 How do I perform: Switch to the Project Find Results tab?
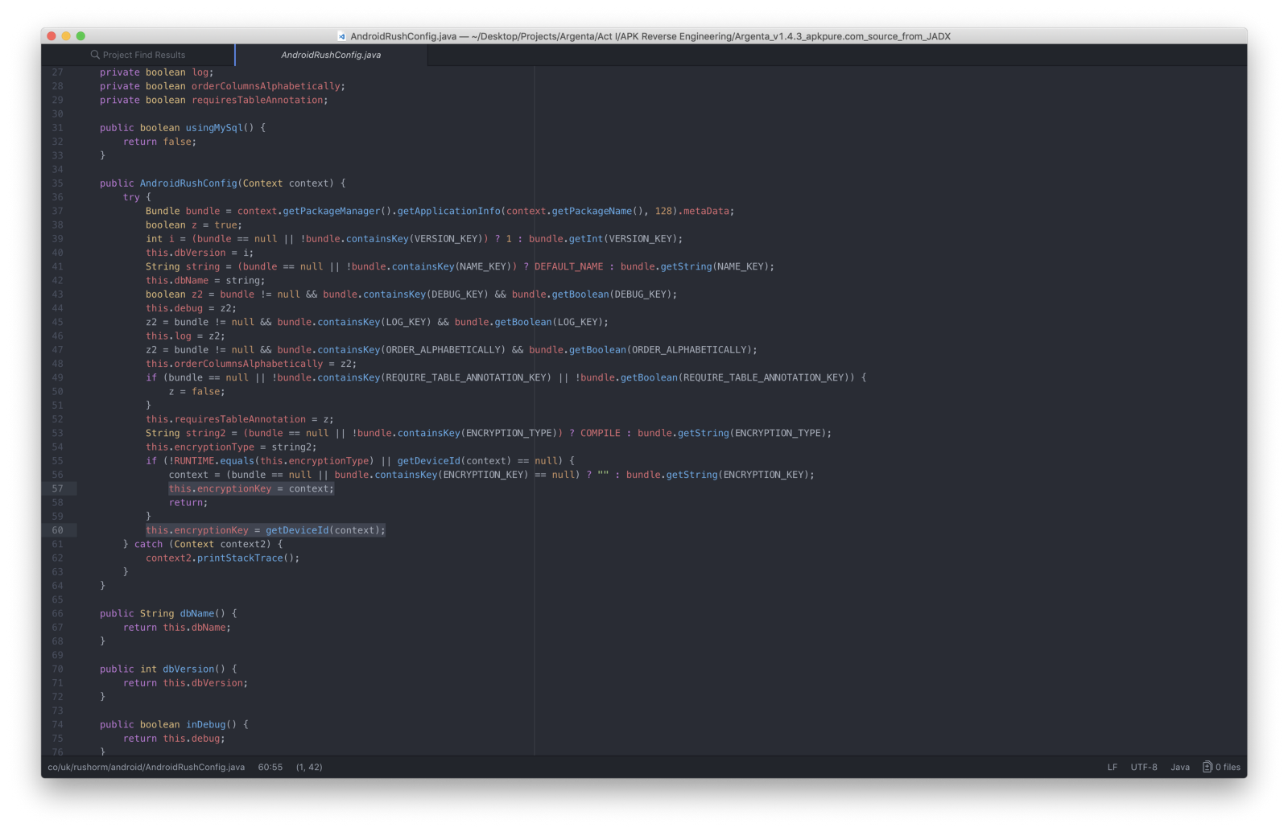[x=138, y=55]
